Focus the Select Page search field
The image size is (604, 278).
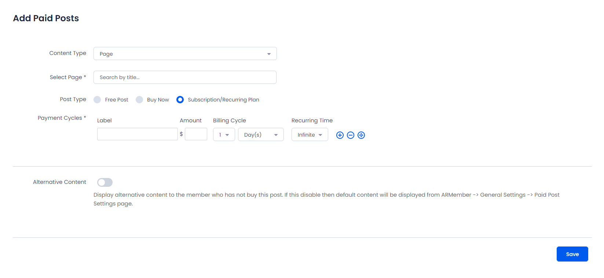pos(185,77)
